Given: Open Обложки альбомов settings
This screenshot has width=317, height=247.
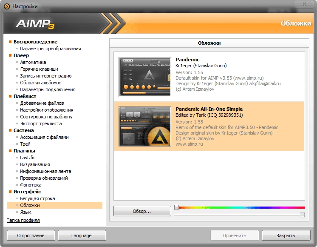Looking at the screenshot, I should pos(41,83).
